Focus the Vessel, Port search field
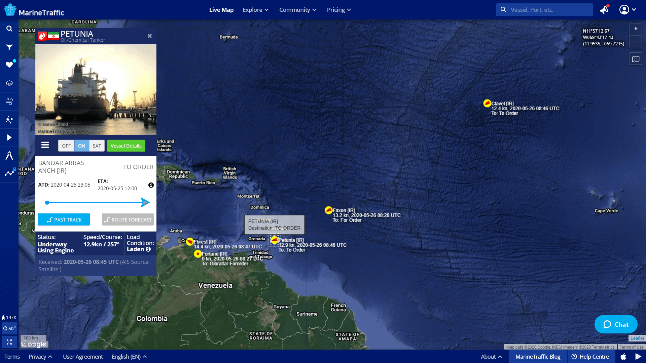The width and height of the screenshot is (646, 363). point(544,10)
